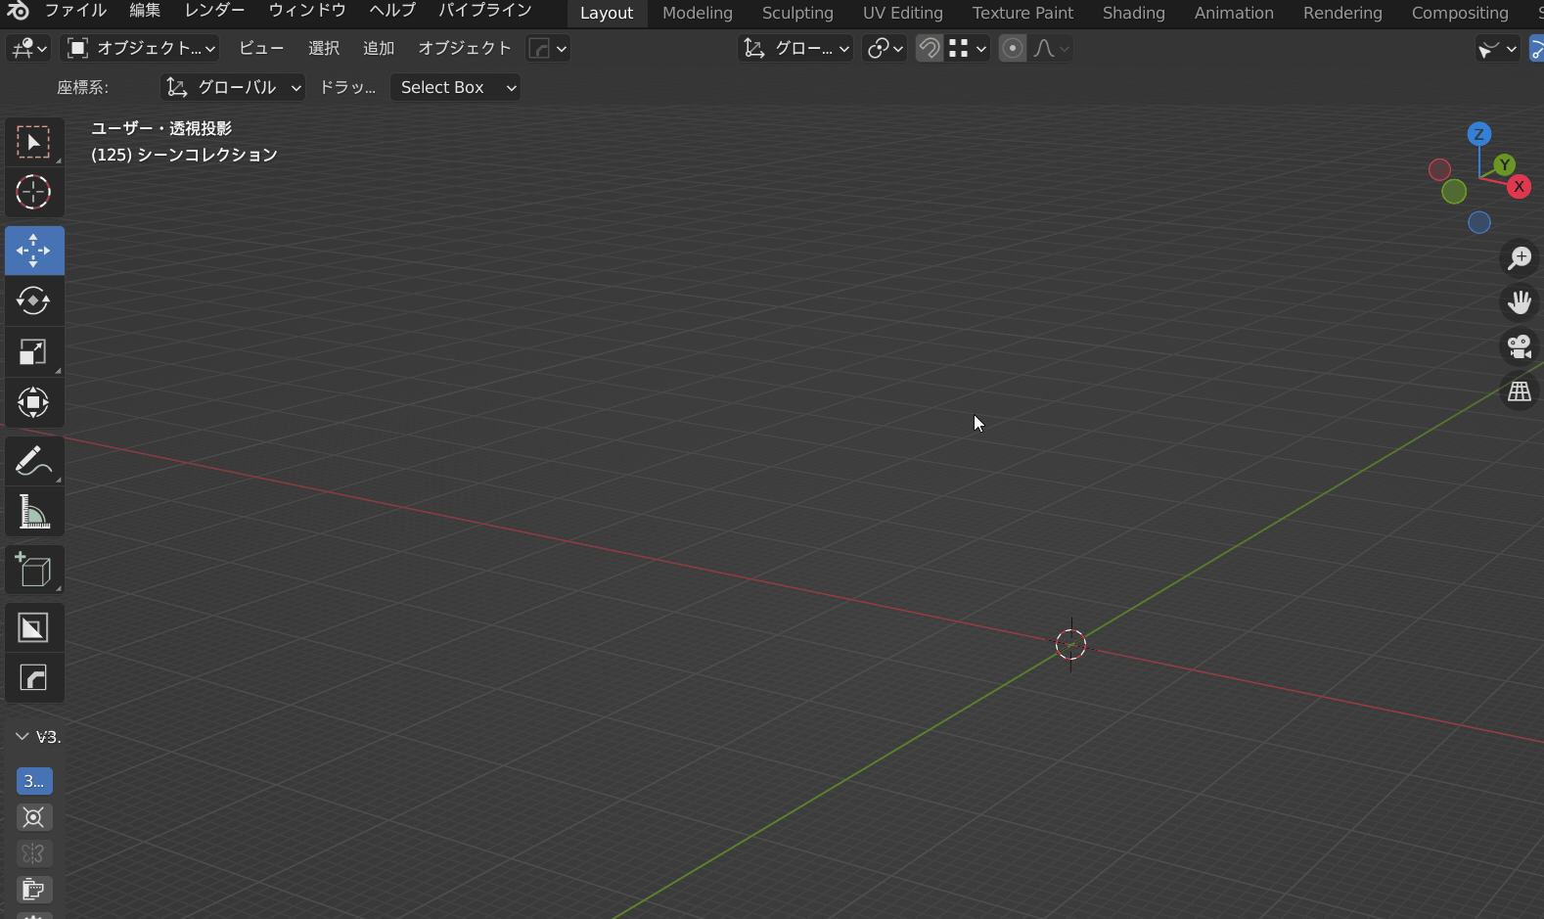The image size is (1544, 919).
Task: Switch perspective/orthographic with the grid icon
Action: coord(1520,391)
